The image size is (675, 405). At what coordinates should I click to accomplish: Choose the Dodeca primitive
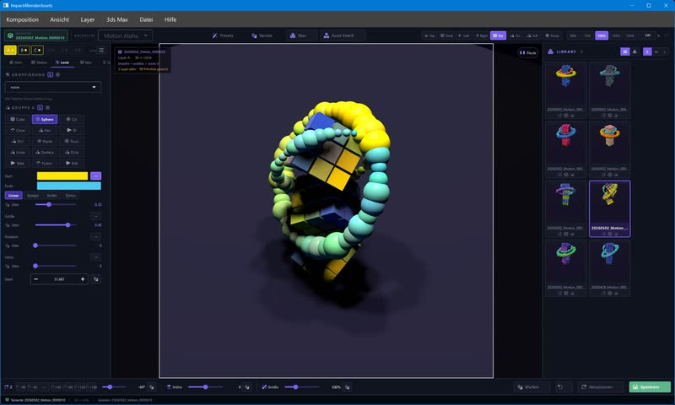(x=45, y=153)
